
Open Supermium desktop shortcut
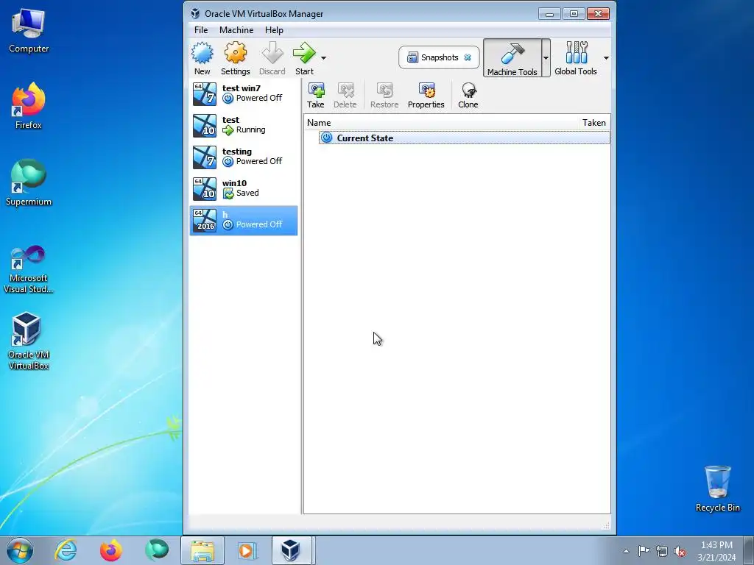[29, 183]
